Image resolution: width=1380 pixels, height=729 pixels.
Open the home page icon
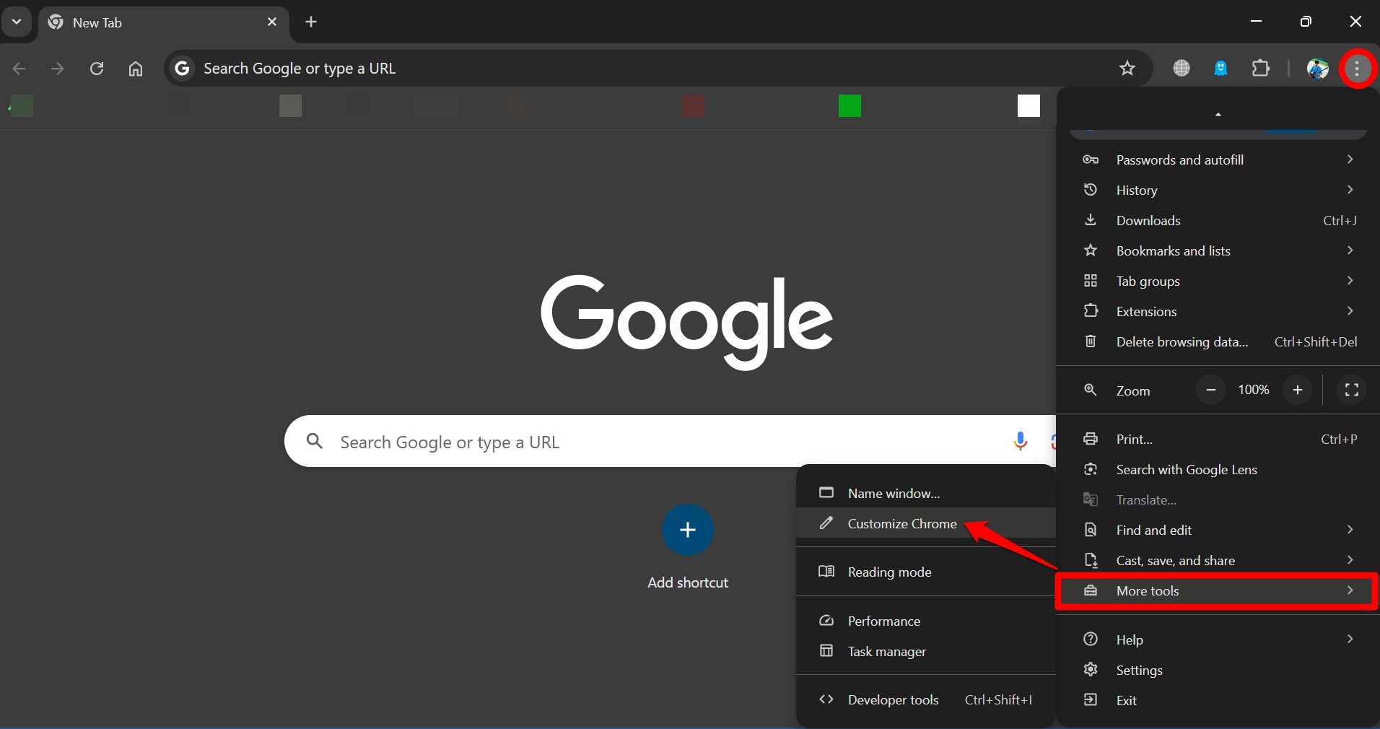[x=135, y=69]
